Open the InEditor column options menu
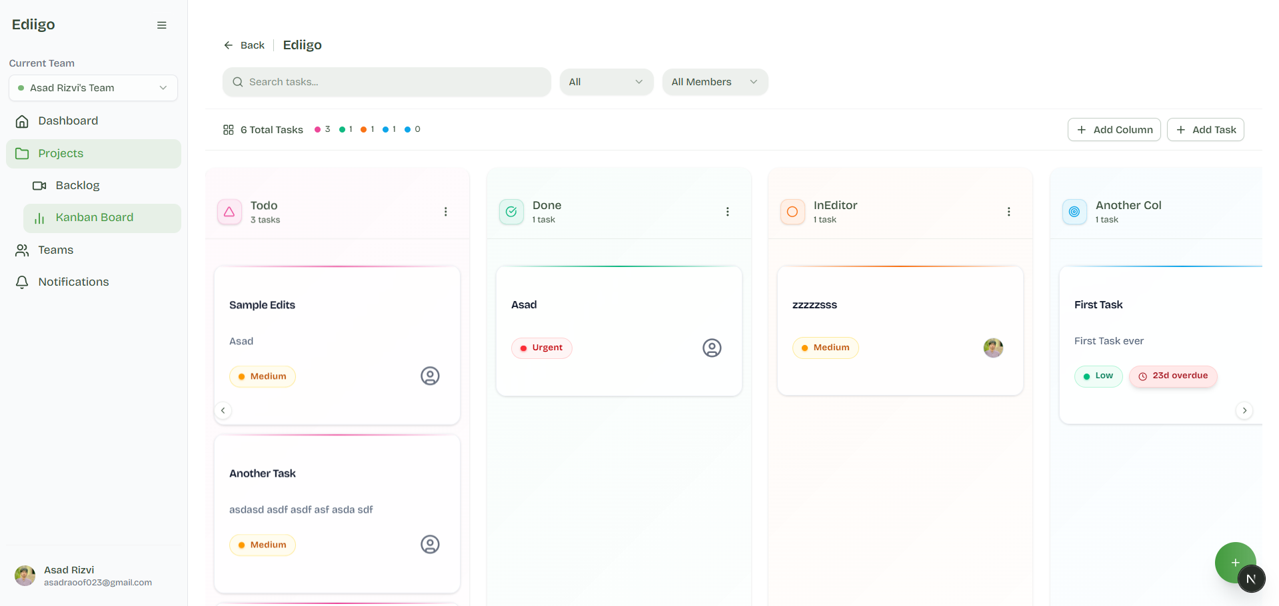The height and width of the screenshot is (606, 1279). tap(1008, 212)
